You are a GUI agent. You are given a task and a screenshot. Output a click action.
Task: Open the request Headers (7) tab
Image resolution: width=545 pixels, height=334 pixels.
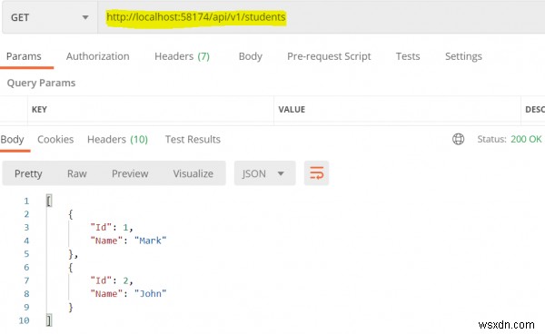tap(183, 56)
